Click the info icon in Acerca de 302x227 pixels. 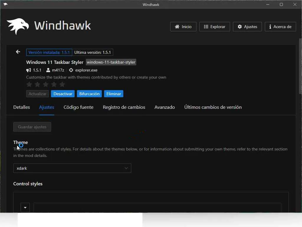click(x=270, y=27)
